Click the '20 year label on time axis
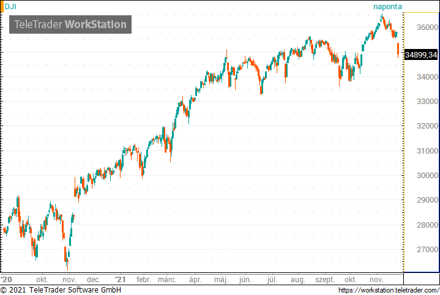This screenshot has height=295, width=440. coord(7,280)
